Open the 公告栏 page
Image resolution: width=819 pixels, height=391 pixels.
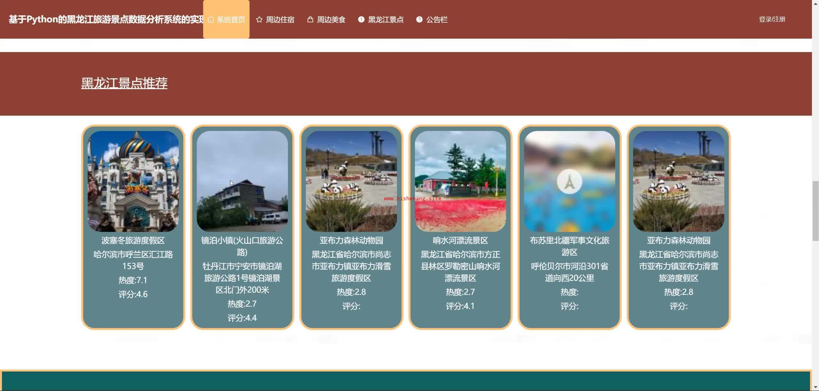pyautogui.click(x=437, y=19)
